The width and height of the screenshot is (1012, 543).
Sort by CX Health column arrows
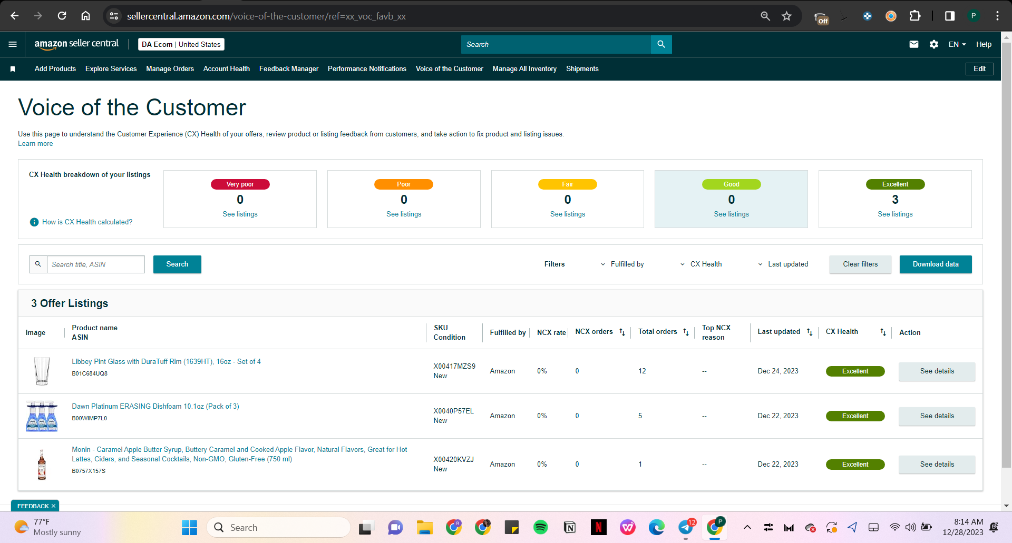(x=883, y=332)
